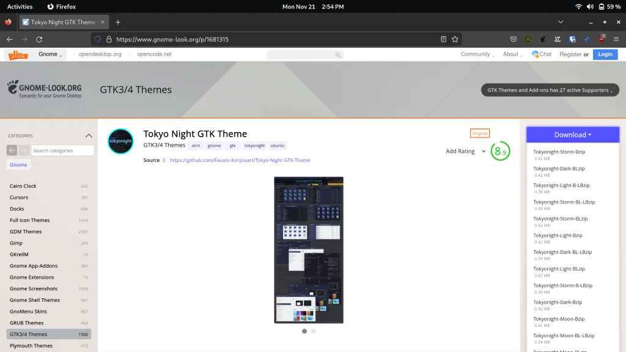Open the shield tracking protection icon
Viewport: 626px width, 352px height.
[x=97, y=39]
